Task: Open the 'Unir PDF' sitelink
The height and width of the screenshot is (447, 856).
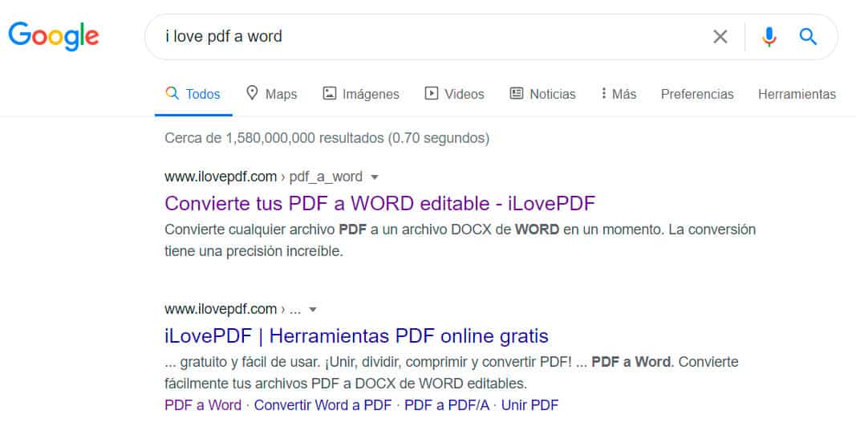Action: [529, 405]
